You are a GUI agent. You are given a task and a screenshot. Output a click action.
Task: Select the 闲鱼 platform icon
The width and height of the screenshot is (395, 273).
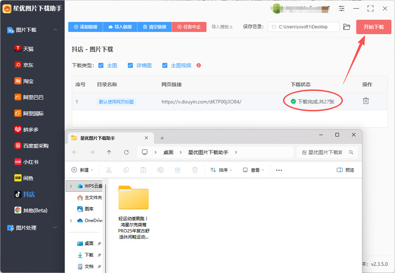tap(18, 178)
